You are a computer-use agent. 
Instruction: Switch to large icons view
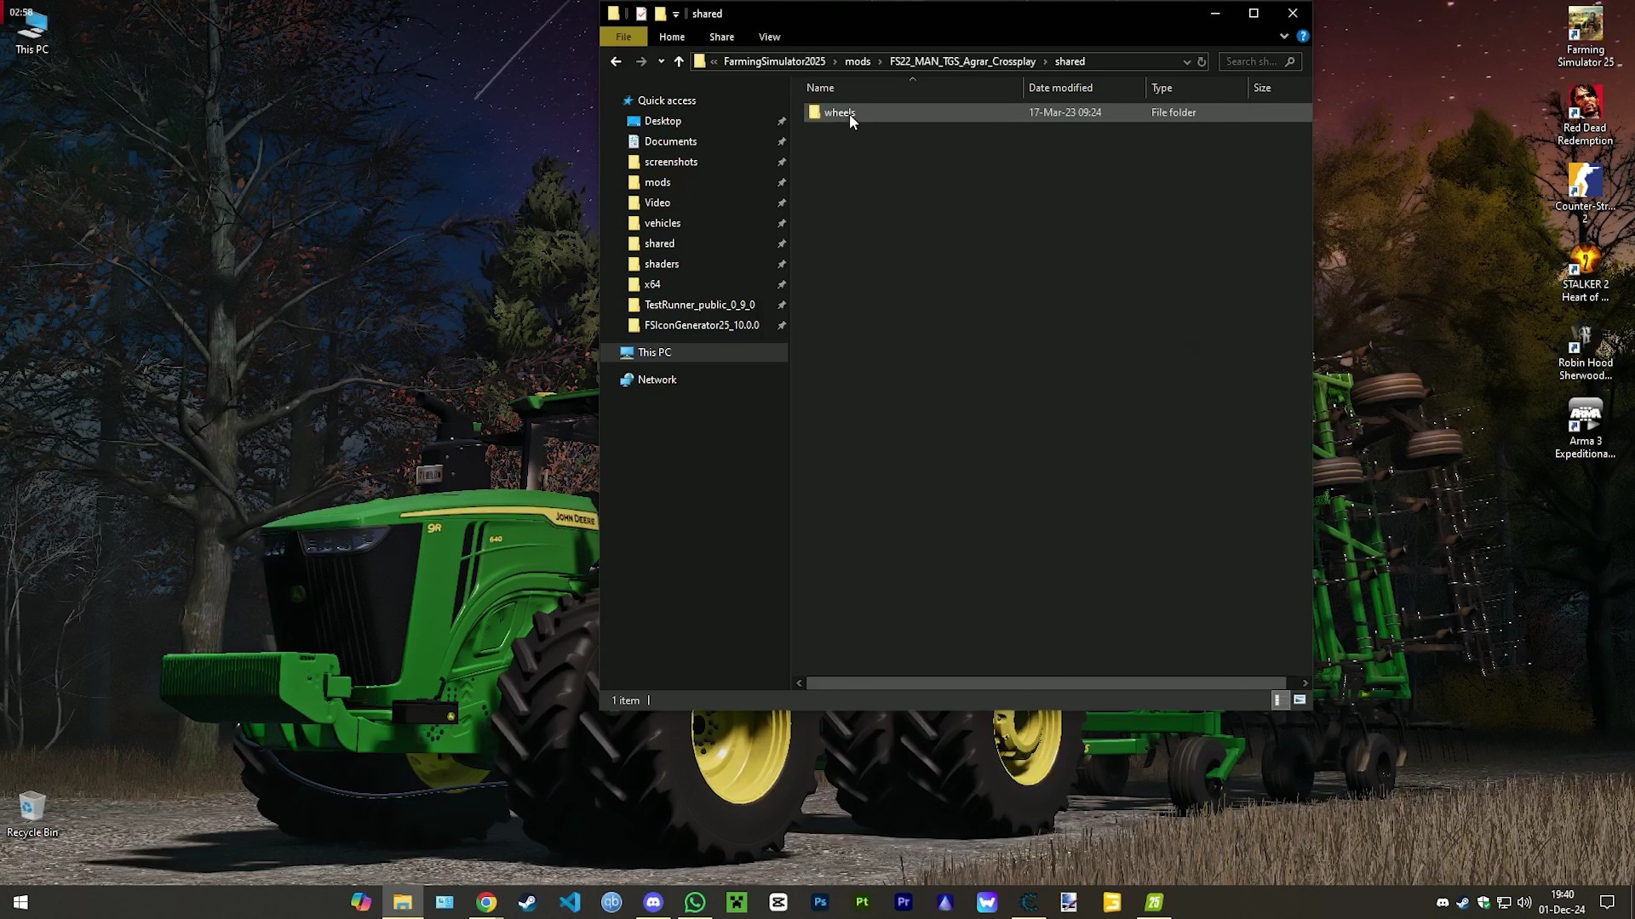click(1299, 699)
